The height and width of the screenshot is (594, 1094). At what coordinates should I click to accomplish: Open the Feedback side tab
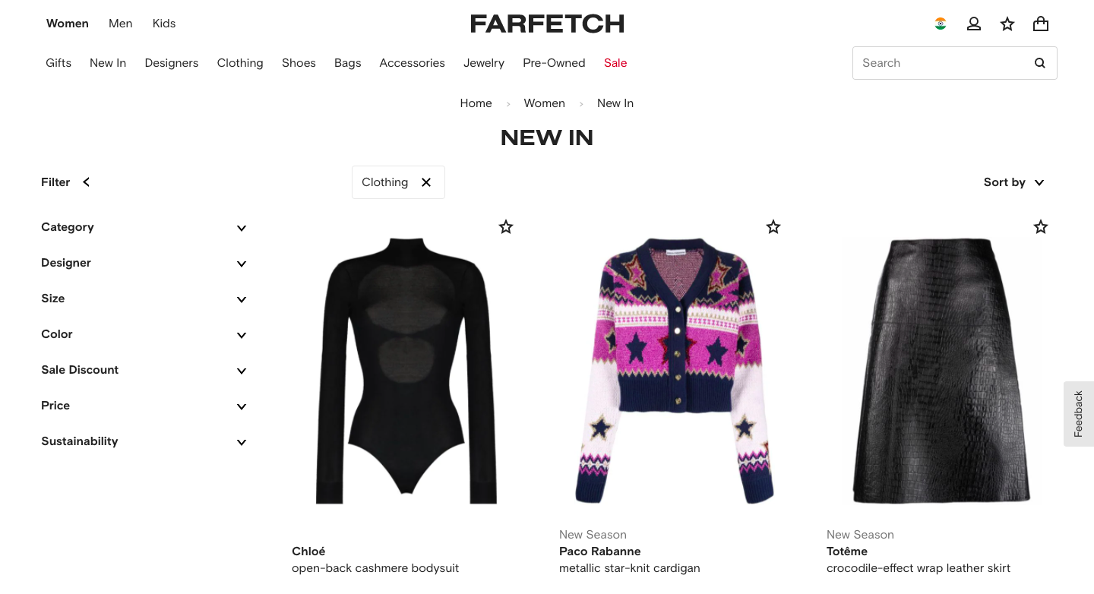1079,414
